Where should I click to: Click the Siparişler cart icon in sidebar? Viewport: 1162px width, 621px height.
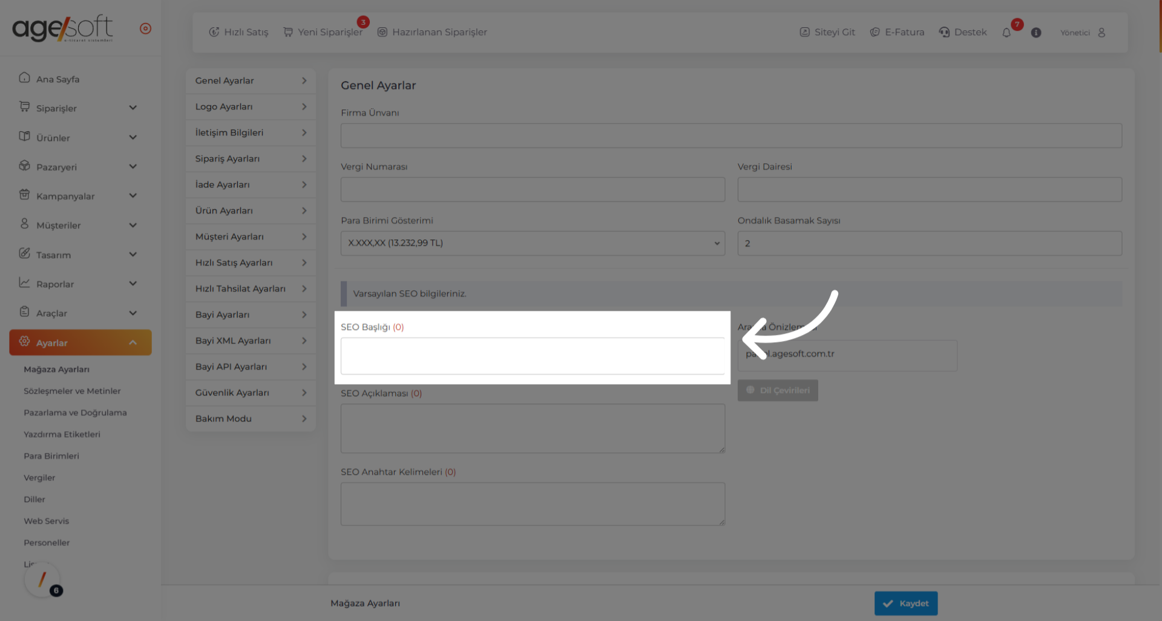coord(24,106)
